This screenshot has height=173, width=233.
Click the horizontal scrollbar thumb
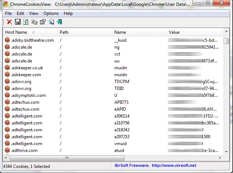[x=67, y=158]
